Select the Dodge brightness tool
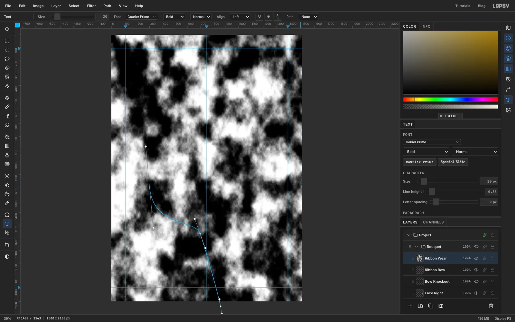Image resolution: width=515 pixels, height=322 pixels. [x=7, y=176]
